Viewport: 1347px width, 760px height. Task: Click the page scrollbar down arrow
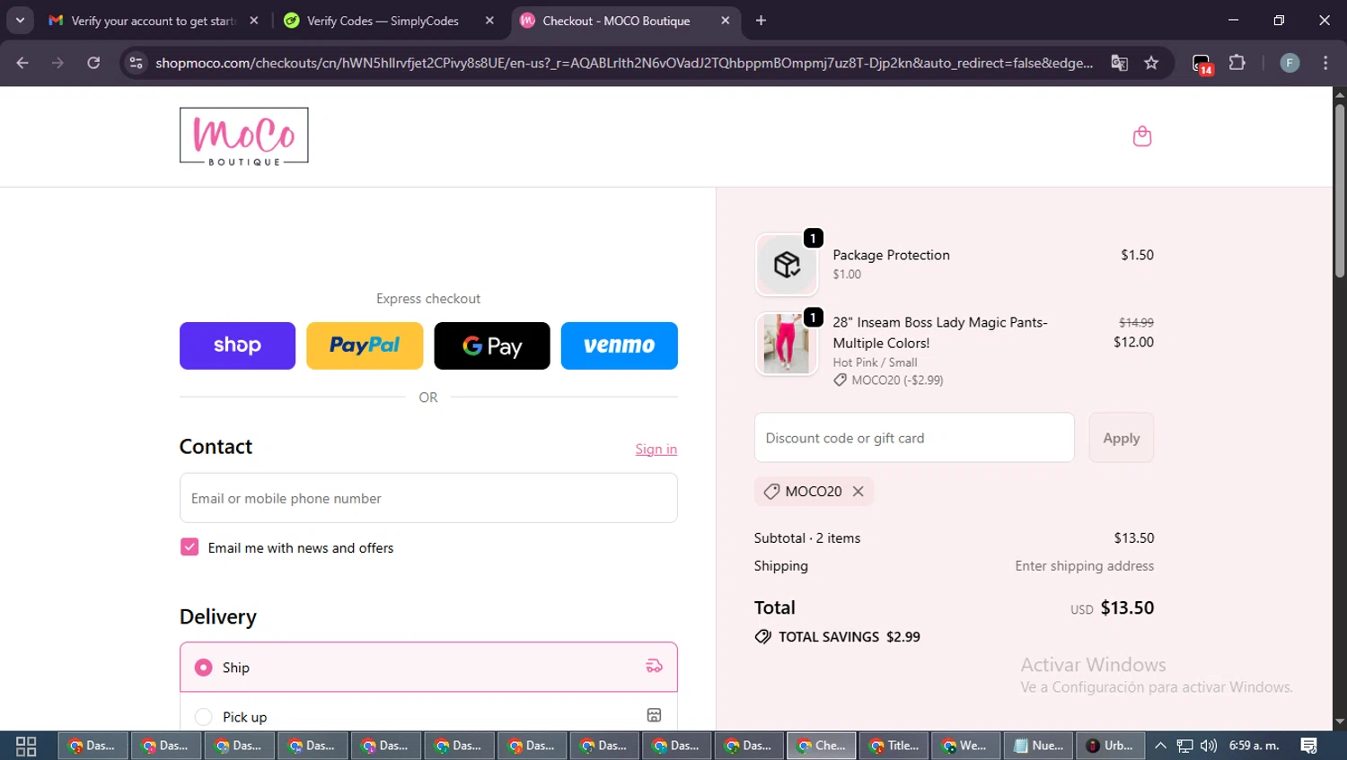tap(1340, 721)
